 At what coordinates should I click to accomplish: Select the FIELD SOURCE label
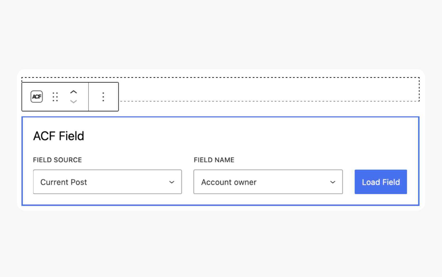pyautogui.click(x=57, y=160)
